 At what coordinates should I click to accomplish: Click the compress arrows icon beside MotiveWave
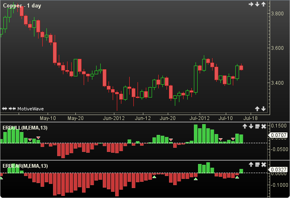[x=12, y=109]
